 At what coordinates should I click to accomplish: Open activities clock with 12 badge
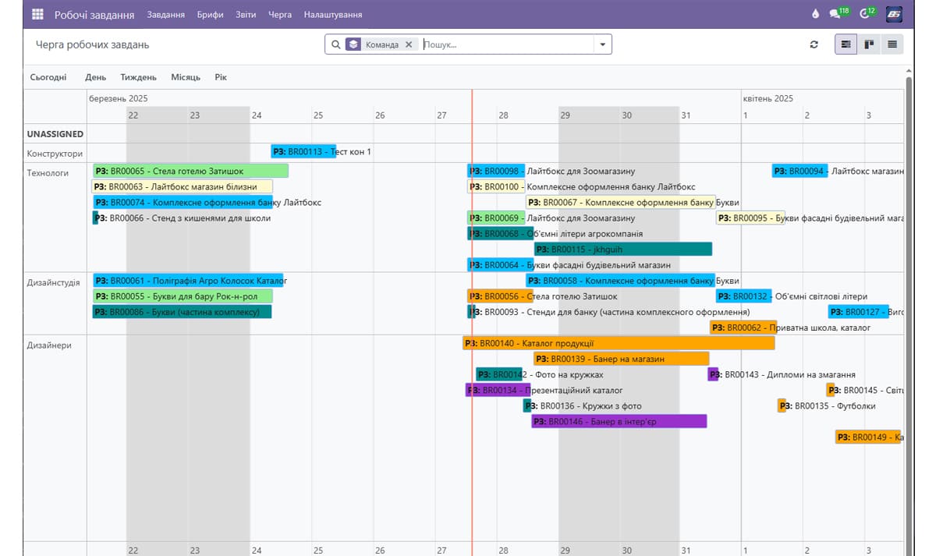(866, 14)
